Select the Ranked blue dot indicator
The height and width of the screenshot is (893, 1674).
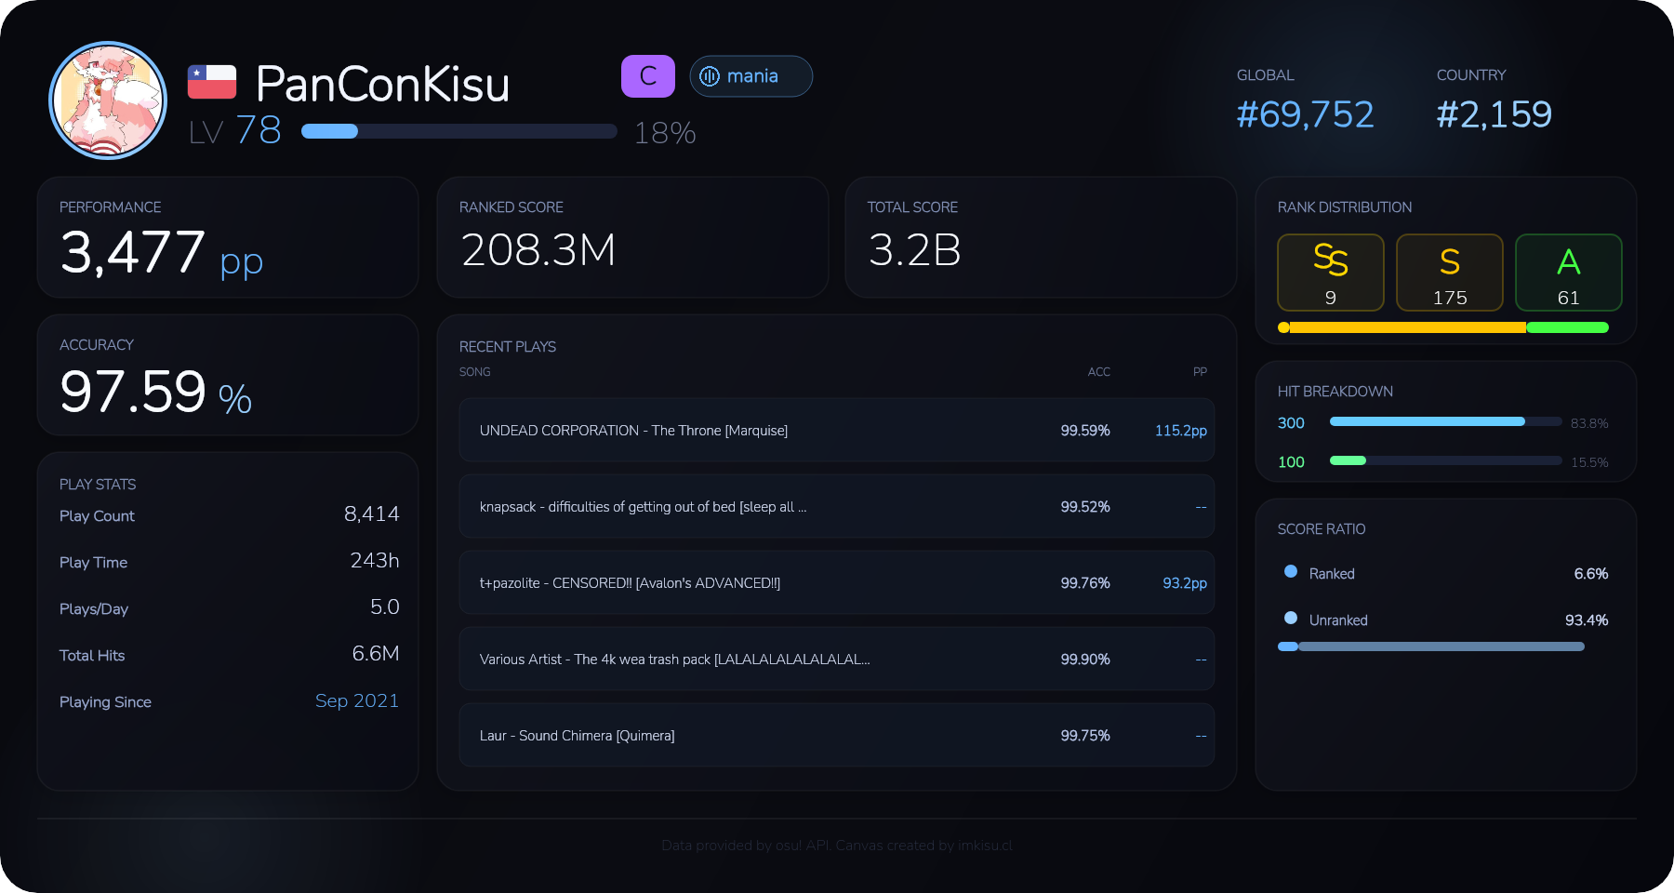point(1289,573)
